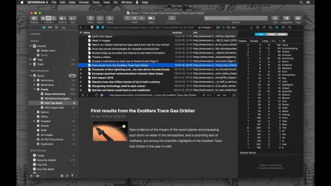
Task: Select the right Preview layout segment
Action: pos(54,18)
